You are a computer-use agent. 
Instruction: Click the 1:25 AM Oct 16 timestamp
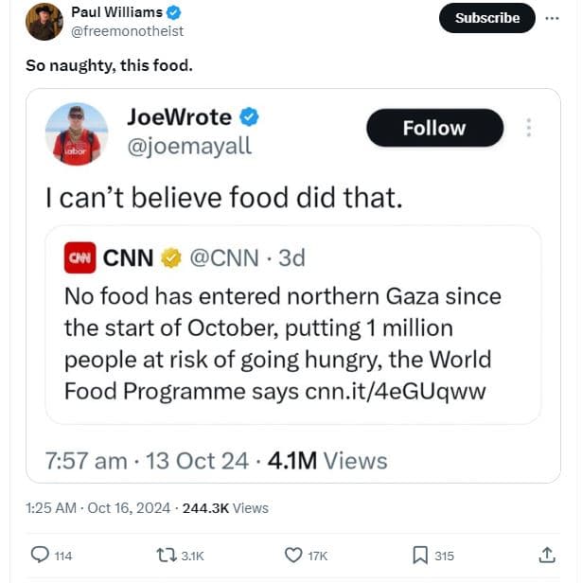click(x=99, y=508)
